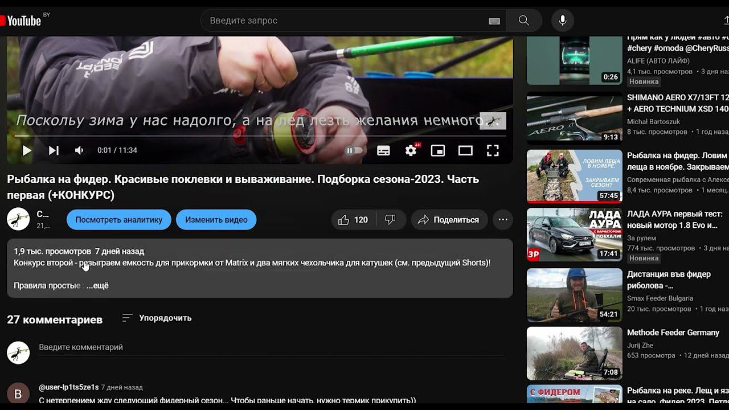The image size is (729, 410).
Task: Skip to the next video
Action: (x=54, y=150)
